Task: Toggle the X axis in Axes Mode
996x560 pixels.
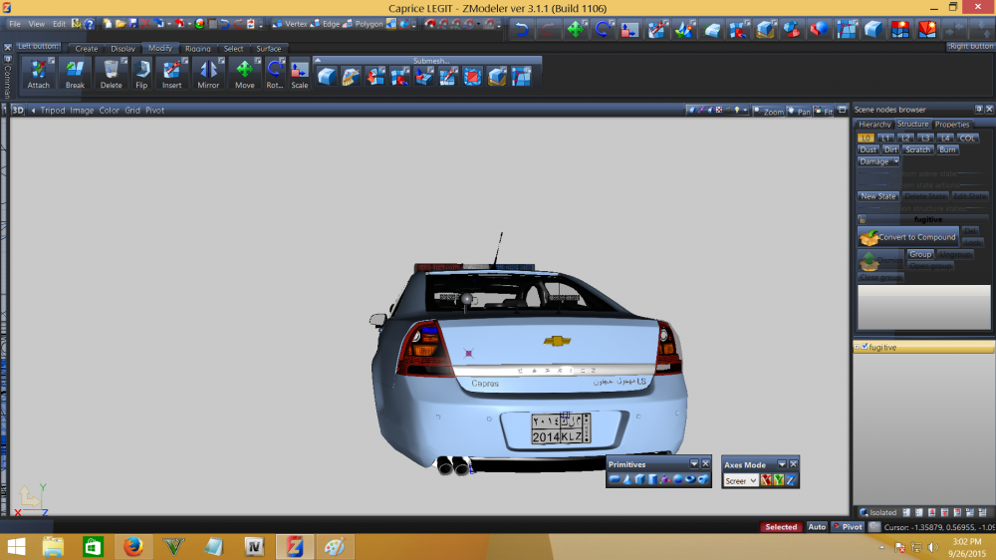Action: tap(766, 480)
